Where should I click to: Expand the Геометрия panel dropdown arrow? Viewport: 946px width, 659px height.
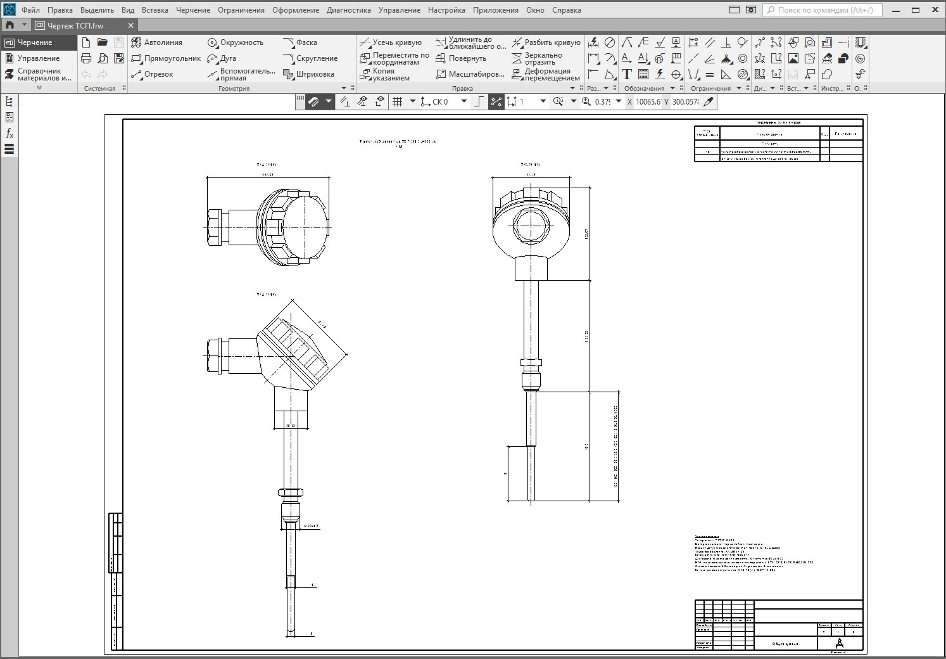[344, 88]
